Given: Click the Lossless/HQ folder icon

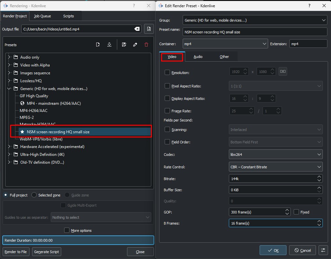Looking at the screenshot, I should tap(16, 81).
